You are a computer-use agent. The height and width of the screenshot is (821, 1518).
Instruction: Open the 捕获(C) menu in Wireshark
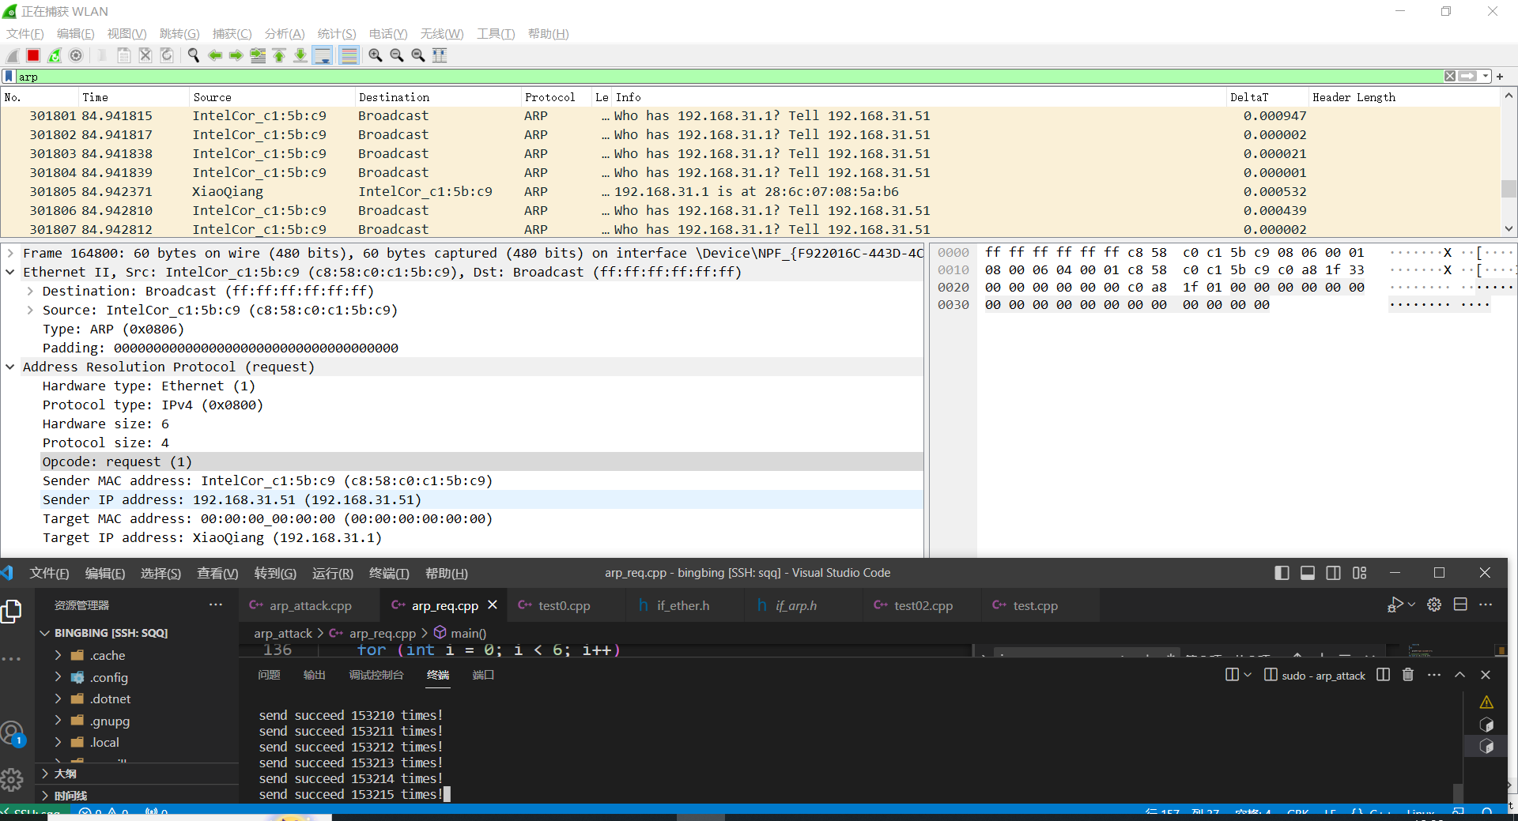232,34
